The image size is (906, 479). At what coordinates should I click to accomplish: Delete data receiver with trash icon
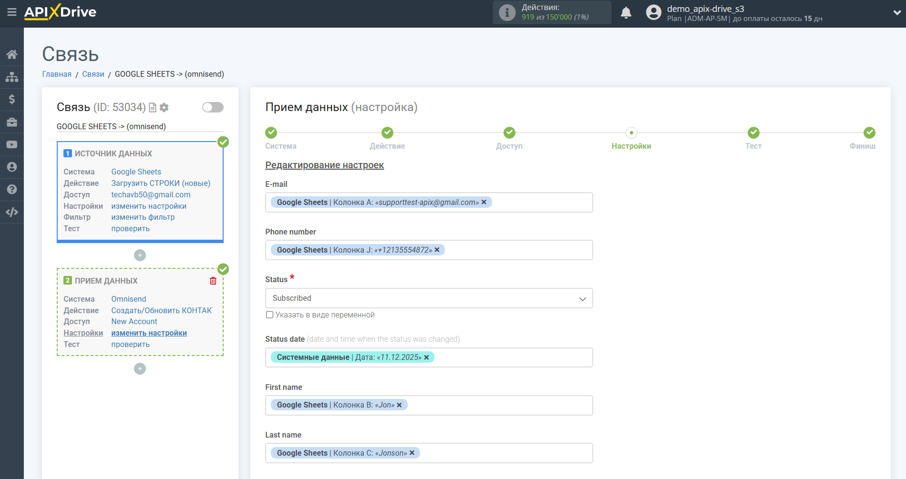tap(213, 281)
